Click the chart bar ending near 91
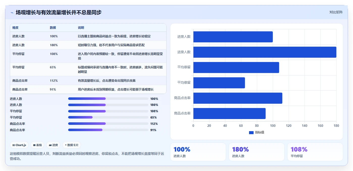353x171 pixels. pyautogui.click(x=229, y=113)
